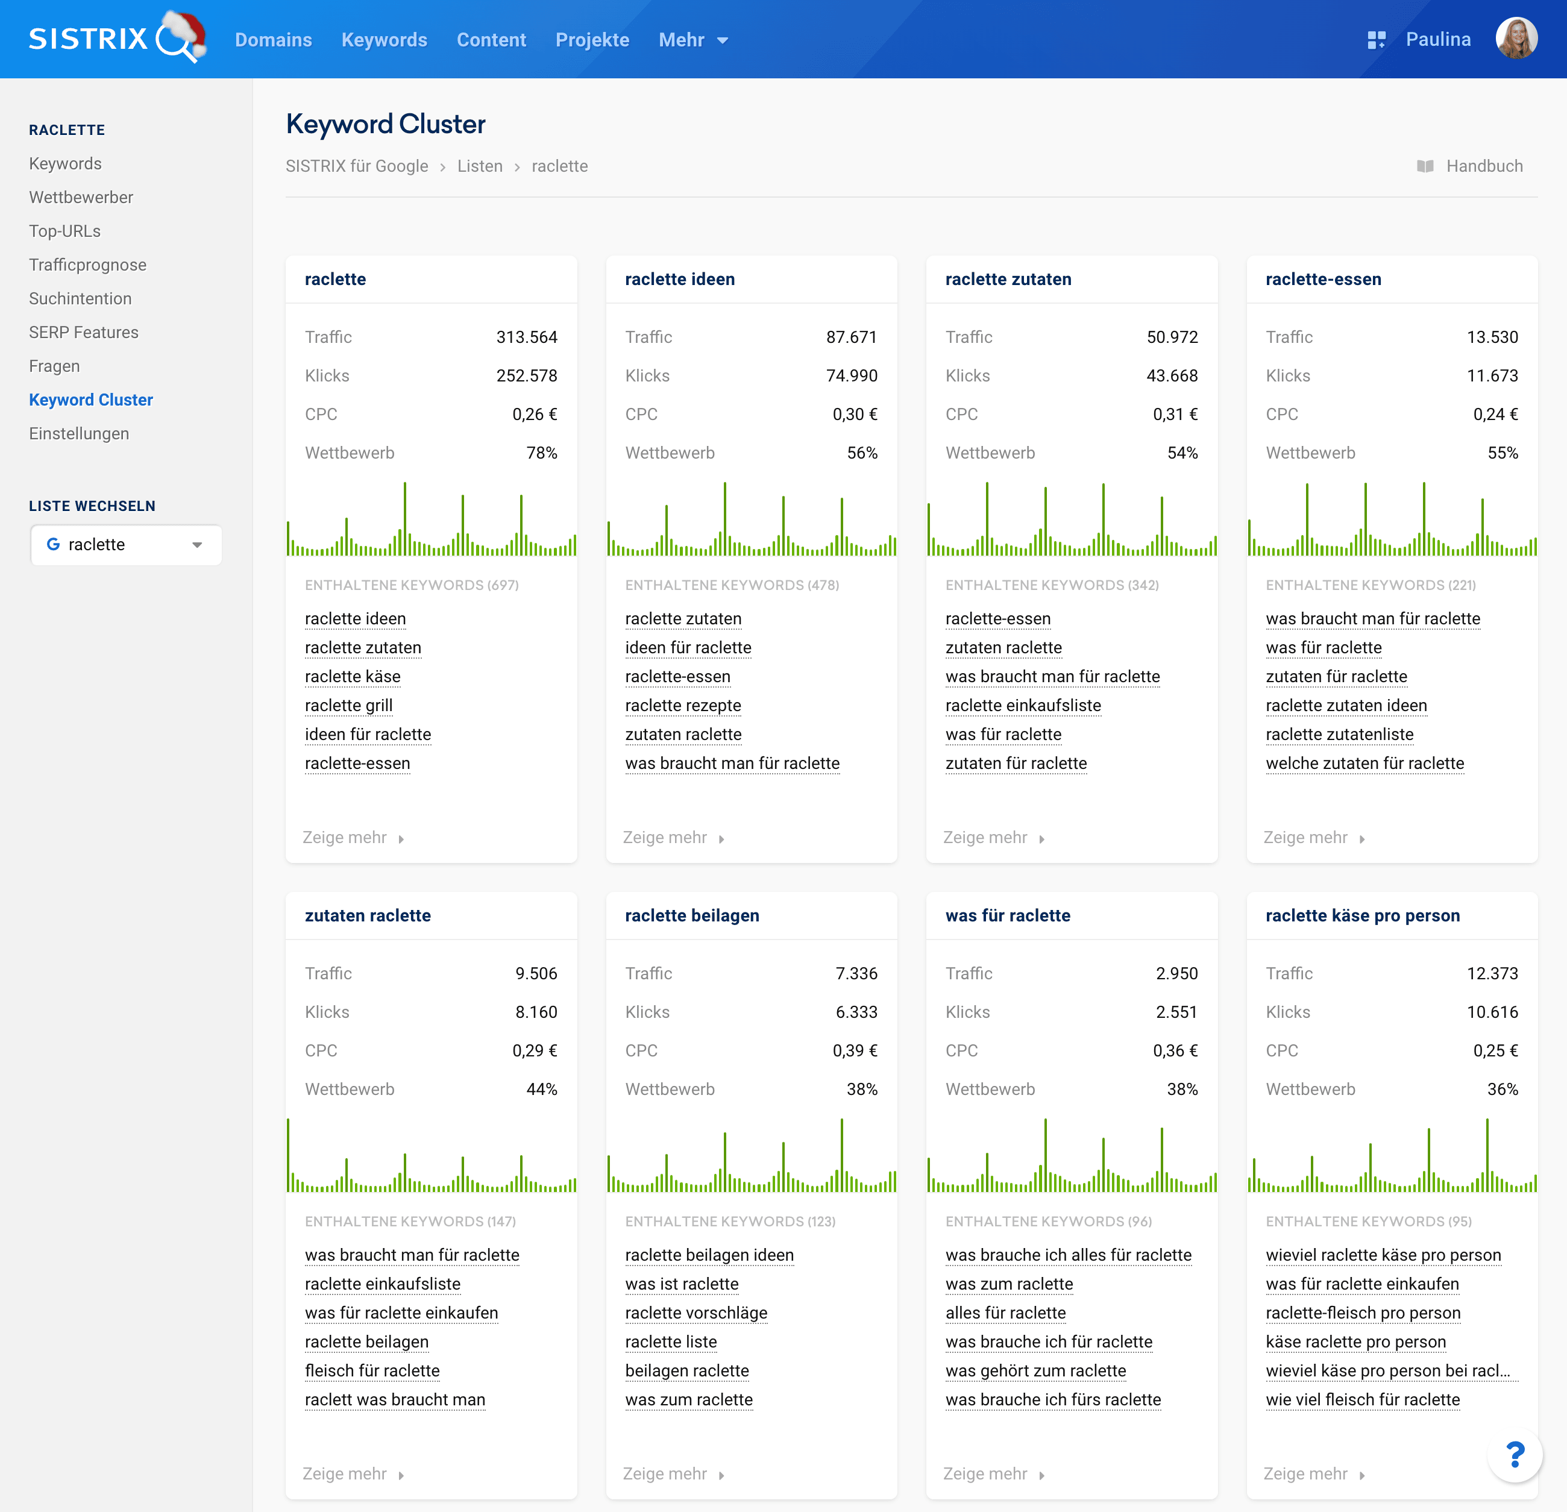The image size is (1567, 1512).
Task: Click Paulina's profile avatar photo
Action: point(1516,39)
